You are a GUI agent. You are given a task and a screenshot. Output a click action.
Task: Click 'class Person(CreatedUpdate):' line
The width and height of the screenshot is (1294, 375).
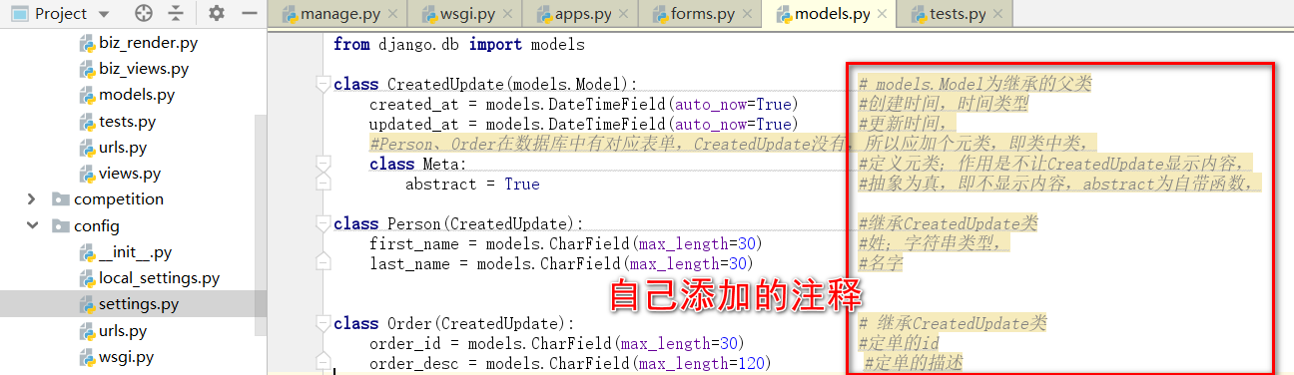tap(458, 224)
